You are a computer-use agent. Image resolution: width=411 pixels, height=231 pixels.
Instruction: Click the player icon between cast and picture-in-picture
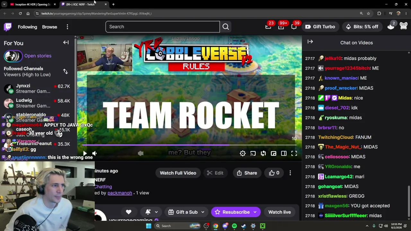coord(263,154)
